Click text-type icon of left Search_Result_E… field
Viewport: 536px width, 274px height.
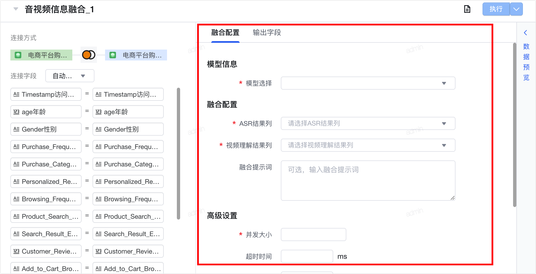tap(16, 234)
